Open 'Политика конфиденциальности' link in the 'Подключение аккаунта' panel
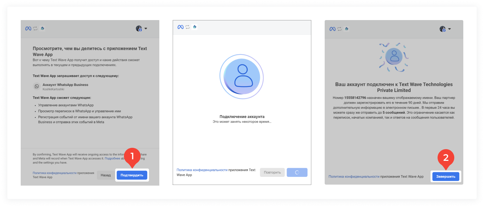This screenshot has width=484, height=207. pos(202,170)
